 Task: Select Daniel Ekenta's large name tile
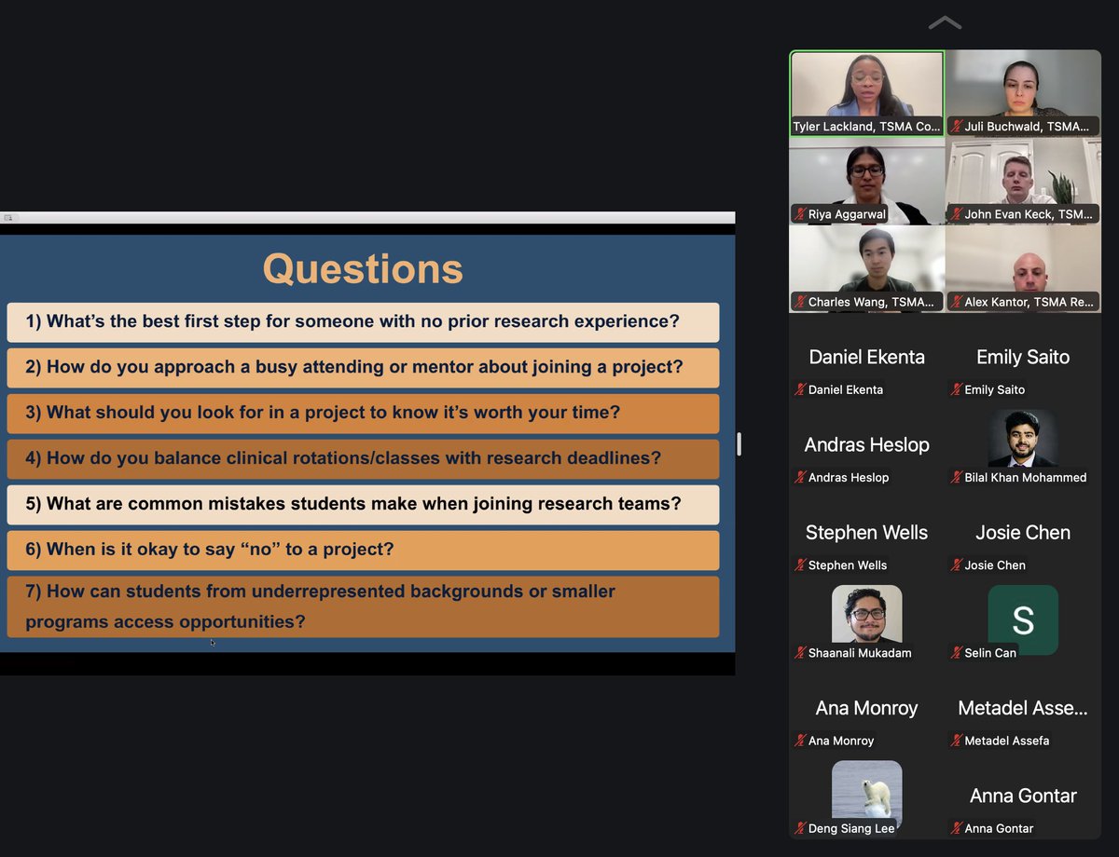(x=867, y=357)
